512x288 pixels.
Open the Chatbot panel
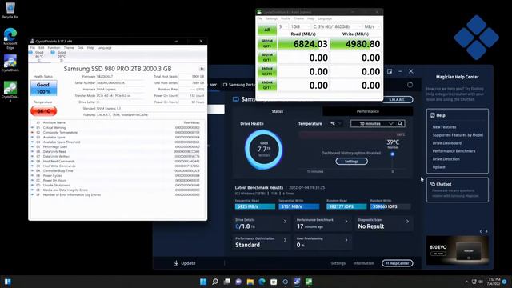(x=458, y=190)
